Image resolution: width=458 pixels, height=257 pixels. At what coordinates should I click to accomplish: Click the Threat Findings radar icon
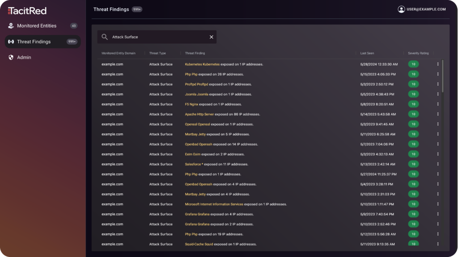pyautogui.click(x=11, y=41)
